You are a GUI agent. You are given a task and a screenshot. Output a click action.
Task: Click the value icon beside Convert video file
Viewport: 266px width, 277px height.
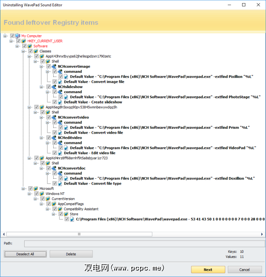tap(60, 133)
